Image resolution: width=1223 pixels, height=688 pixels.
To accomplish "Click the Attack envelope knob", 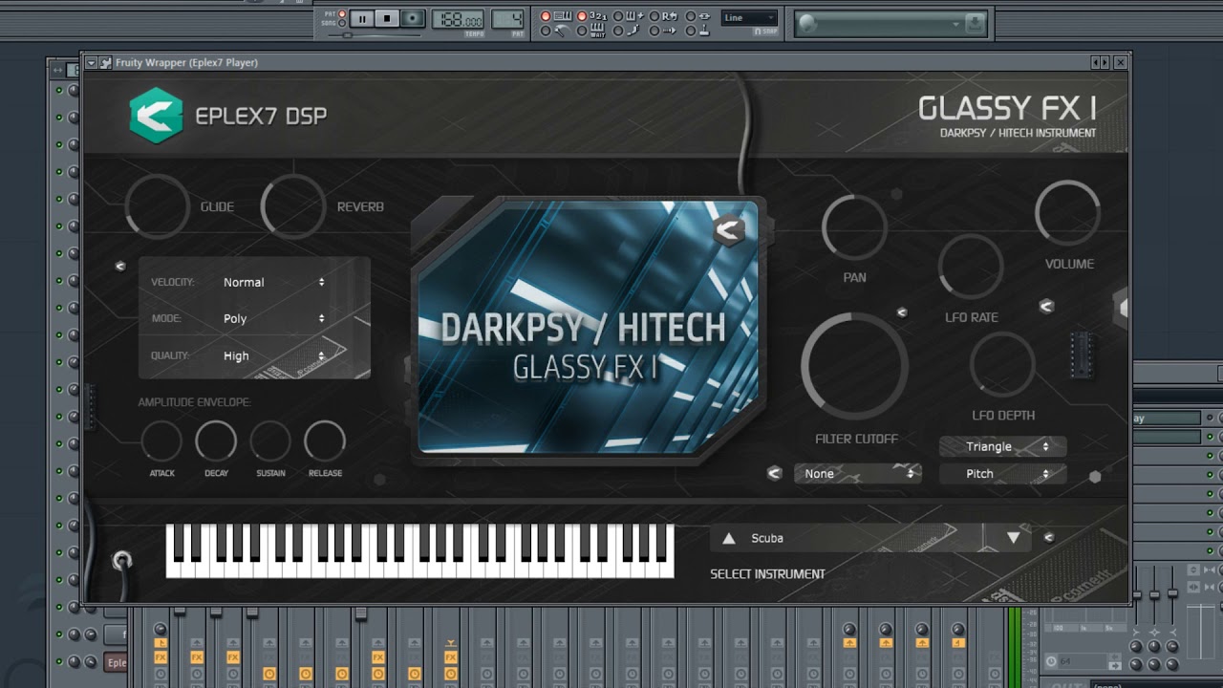I will pyautogui.click(x=161, y=441).
